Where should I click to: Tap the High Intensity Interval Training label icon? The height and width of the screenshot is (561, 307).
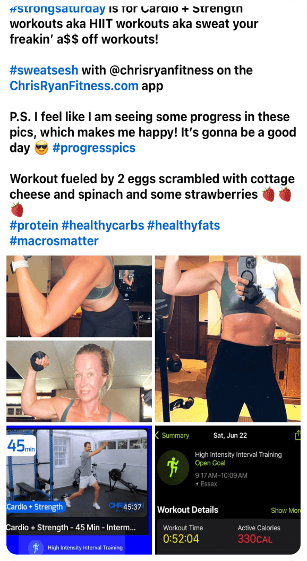pyautogui.click(x=36, y=547)
